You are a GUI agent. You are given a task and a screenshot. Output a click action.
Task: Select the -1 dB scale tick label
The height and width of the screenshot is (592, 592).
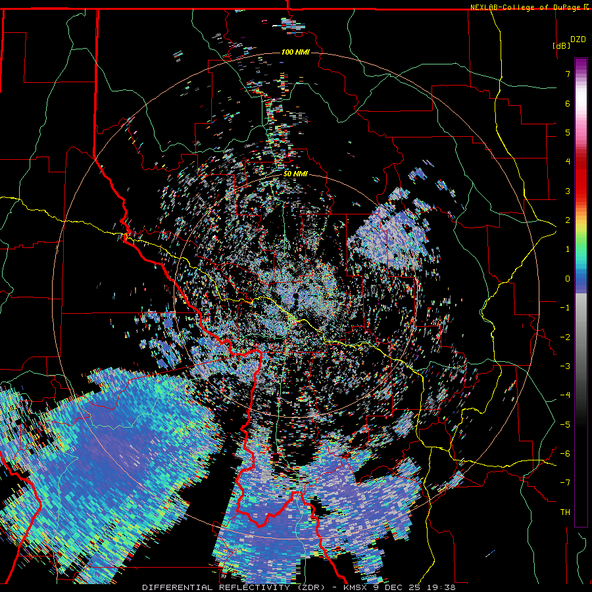tap(565, 308)
